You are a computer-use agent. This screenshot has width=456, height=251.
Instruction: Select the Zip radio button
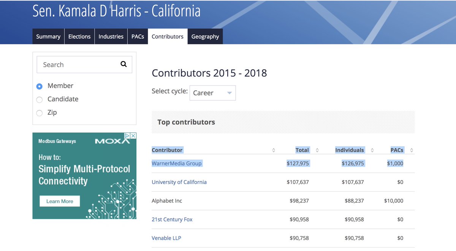(x=39, y=113)
